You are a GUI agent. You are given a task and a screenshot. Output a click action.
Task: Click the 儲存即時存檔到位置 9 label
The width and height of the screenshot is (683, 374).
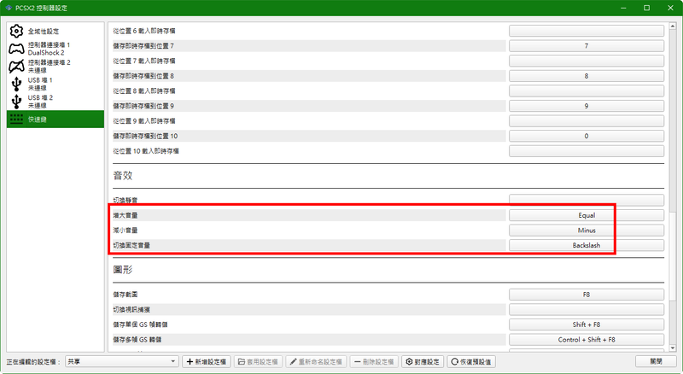click(143, 106)
